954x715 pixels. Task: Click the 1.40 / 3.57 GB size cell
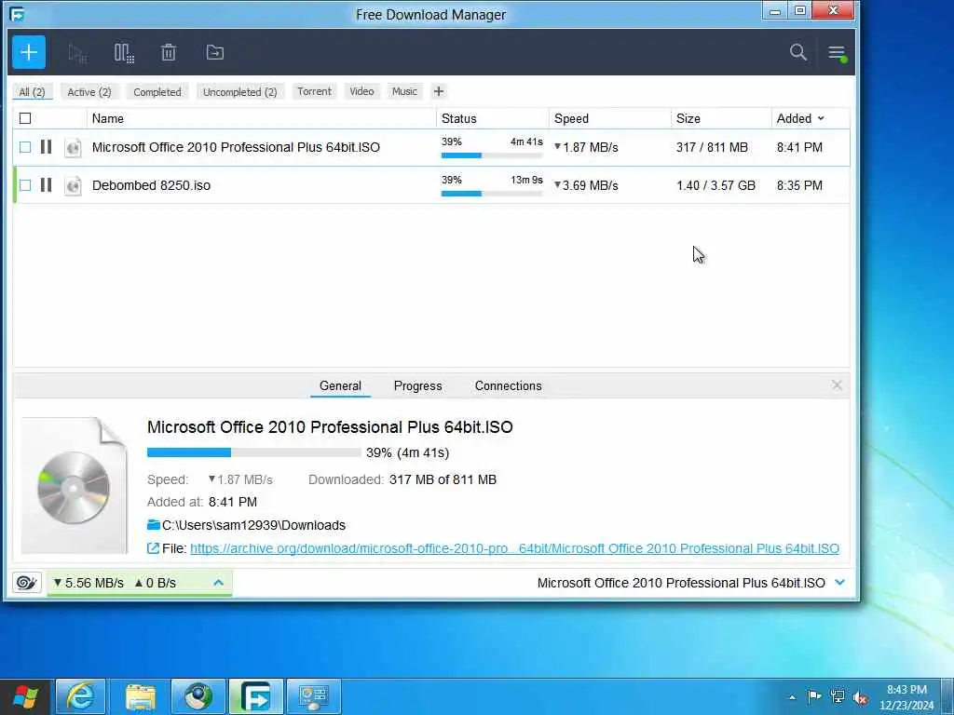click(x=715, y=185)
